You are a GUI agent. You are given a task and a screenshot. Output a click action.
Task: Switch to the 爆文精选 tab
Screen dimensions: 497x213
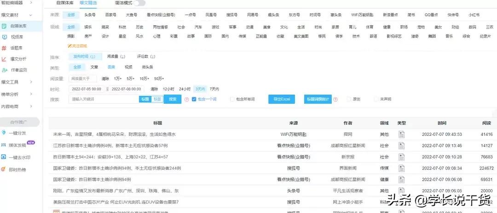click(x=88, y=3)
